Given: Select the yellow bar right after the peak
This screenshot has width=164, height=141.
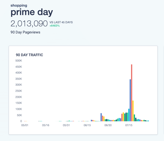Looking at the screenshot, I should (x=133, y=111).
